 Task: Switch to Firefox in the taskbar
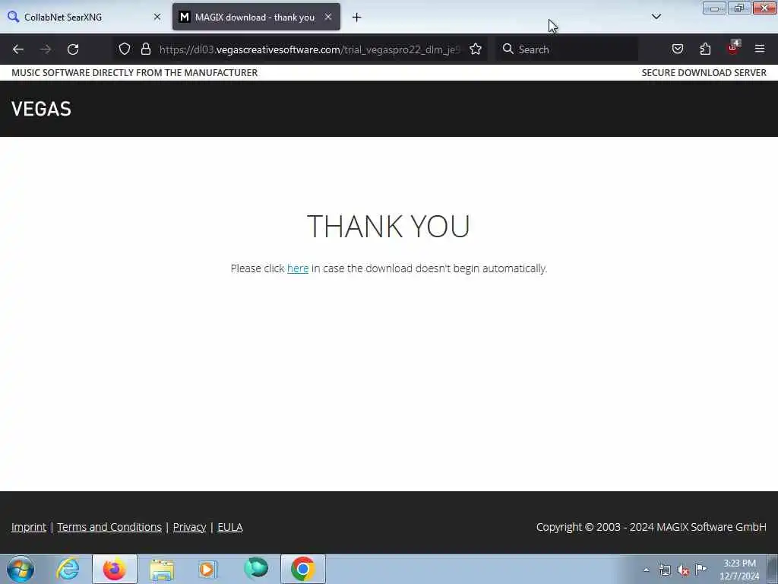pos(115,569)
